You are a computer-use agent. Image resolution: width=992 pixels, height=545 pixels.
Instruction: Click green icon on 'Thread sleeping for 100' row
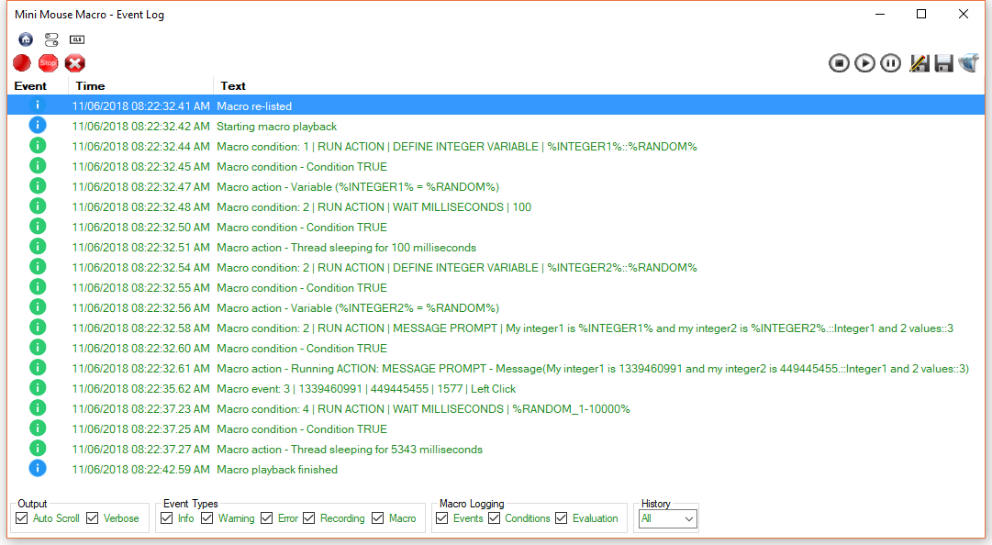pos(38,247)
